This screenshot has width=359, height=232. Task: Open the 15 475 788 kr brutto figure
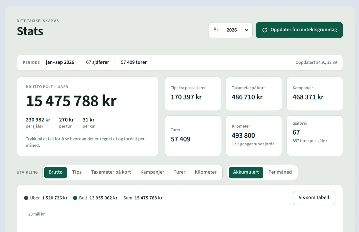pyautogui.click(x=71, y=101)
